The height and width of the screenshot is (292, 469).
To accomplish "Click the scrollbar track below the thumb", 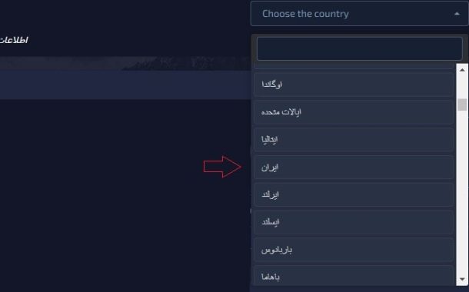I will (x=462, y=191).
